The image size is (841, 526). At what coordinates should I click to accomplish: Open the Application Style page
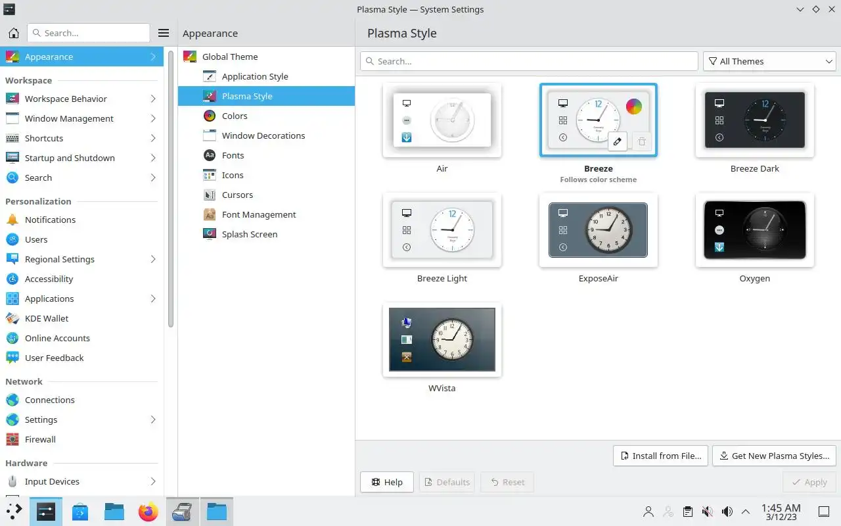click(266, 76)
